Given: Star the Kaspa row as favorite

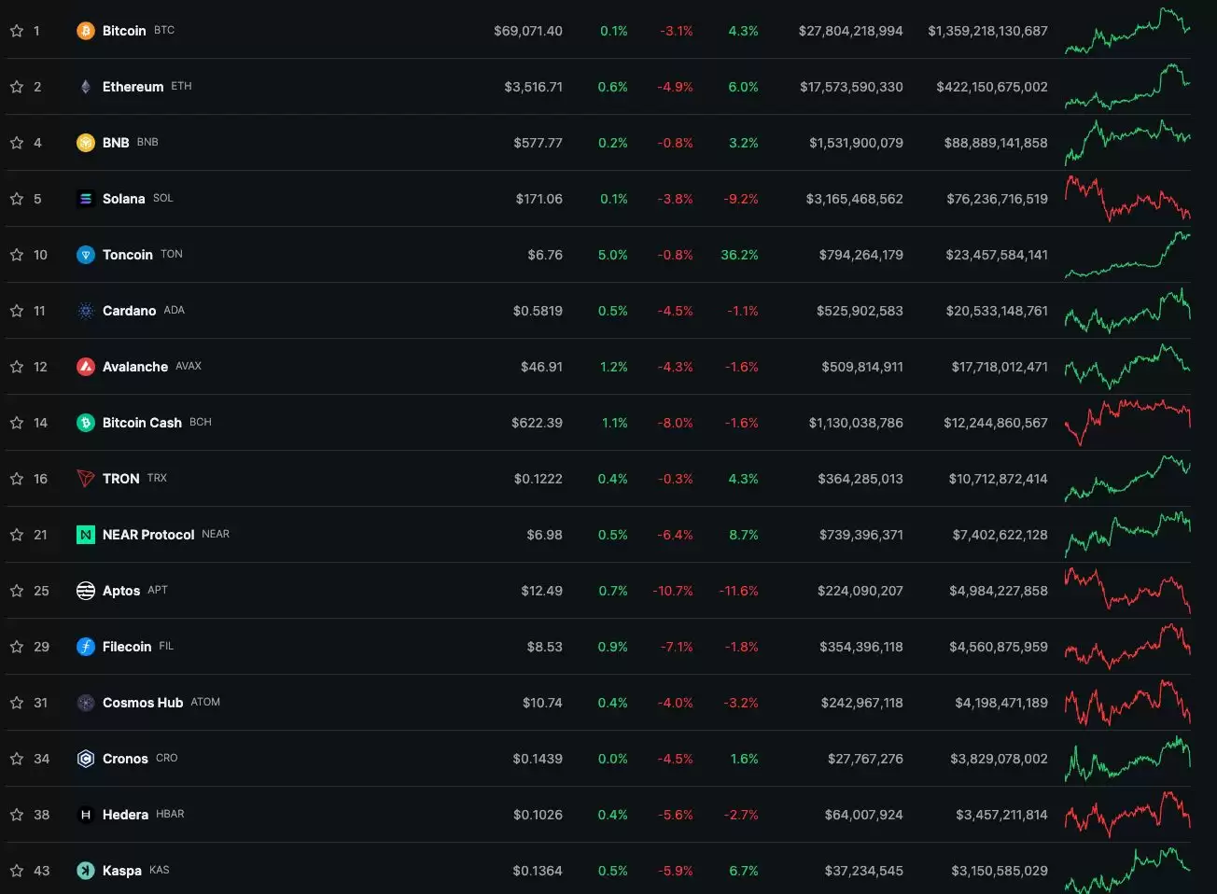Looking at the screenshot, I should 17,871.
